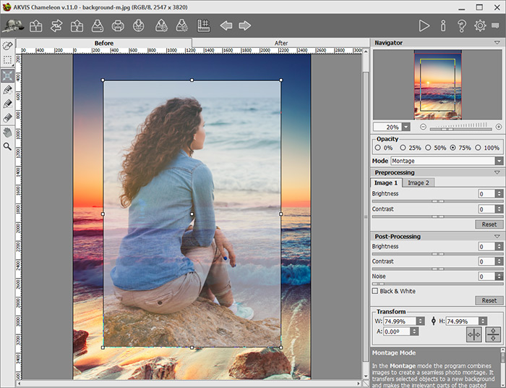This screenshot has height=388, width=506.
Task: Select the Transform tool
Action: pyautogui.click(x=7, y=75)
